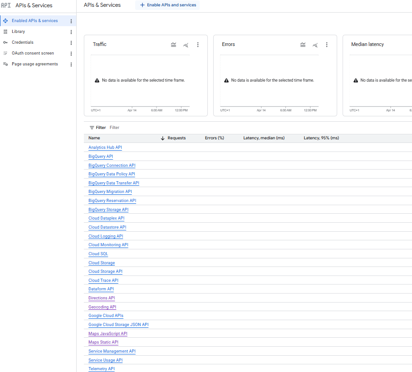Sort by the Requests column header
Image resolution: width=412 pixels, height=372 pixels.
(177, 138)
